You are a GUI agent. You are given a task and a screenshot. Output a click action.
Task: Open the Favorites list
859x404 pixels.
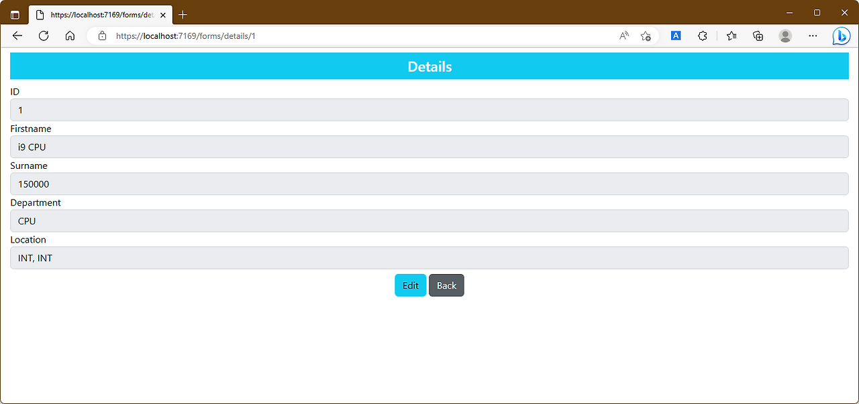[731, 36]
